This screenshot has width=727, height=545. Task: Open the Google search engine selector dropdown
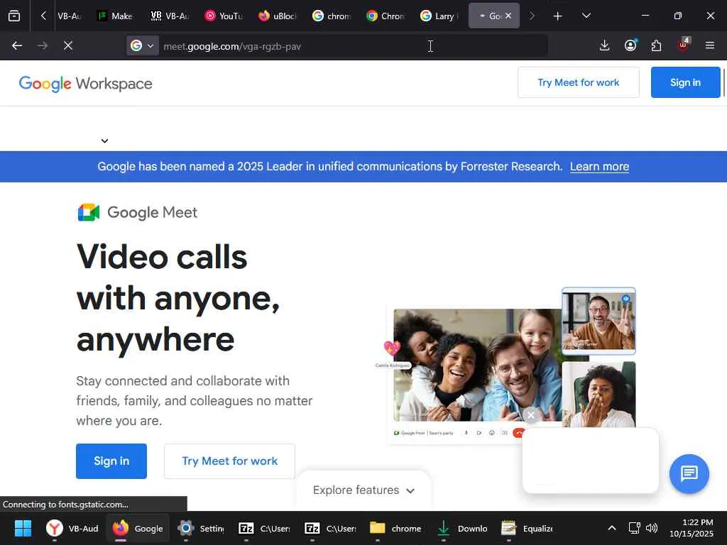[x=142, y=46]
